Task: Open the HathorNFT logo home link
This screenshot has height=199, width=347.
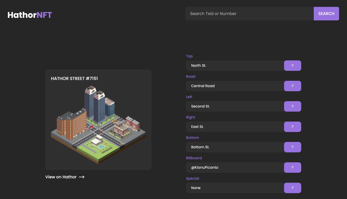Action: (30, 15)
